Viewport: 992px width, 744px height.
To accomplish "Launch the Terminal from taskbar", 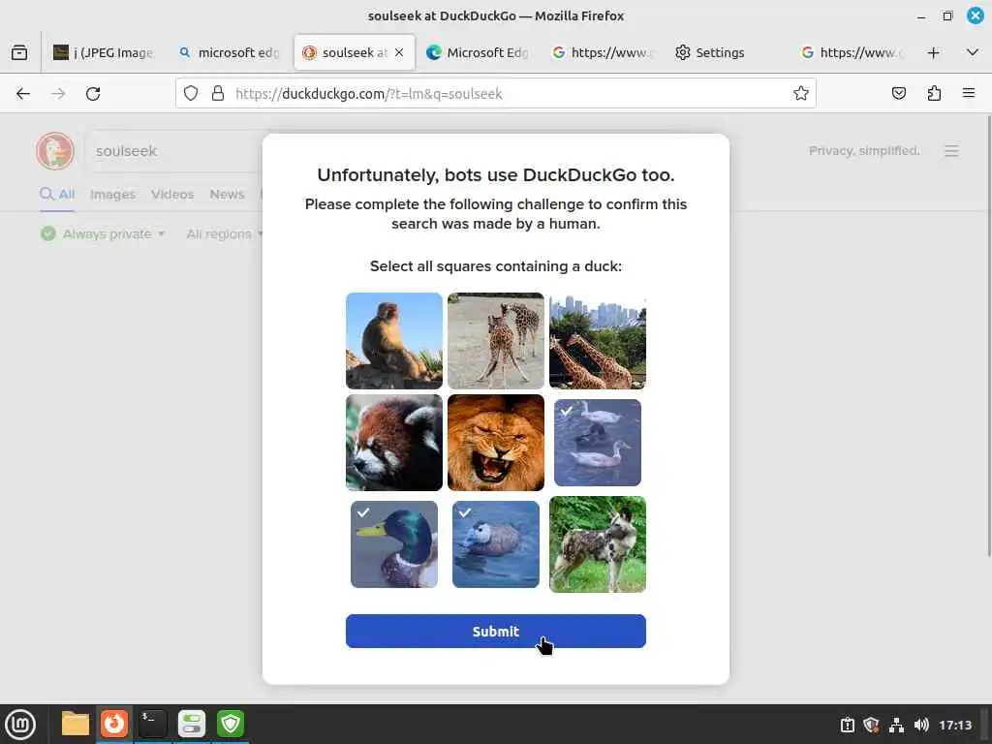I will pyautogui.click(x=152, y=724).
